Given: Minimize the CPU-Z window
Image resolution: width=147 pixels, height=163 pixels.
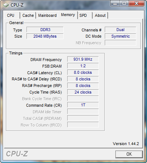Looking at the screenshot, I should tap(115, 4).
